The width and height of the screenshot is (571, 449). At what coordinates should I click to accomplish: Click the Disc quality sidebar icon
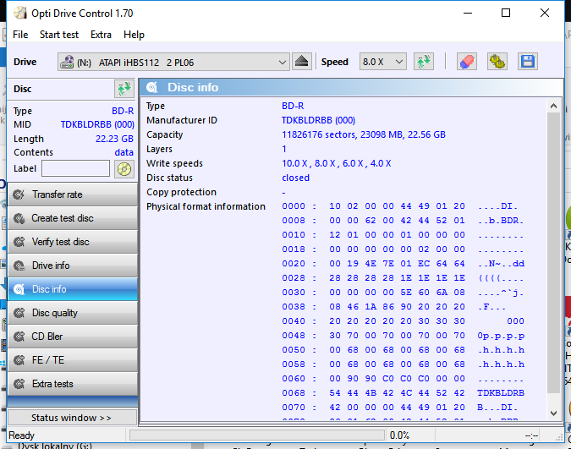(x=19, y=313)
